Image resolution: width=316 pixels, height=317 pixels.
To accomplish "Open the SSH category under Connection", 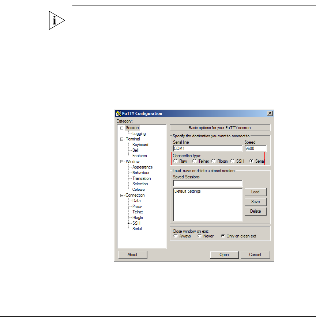I will [136, 223].
